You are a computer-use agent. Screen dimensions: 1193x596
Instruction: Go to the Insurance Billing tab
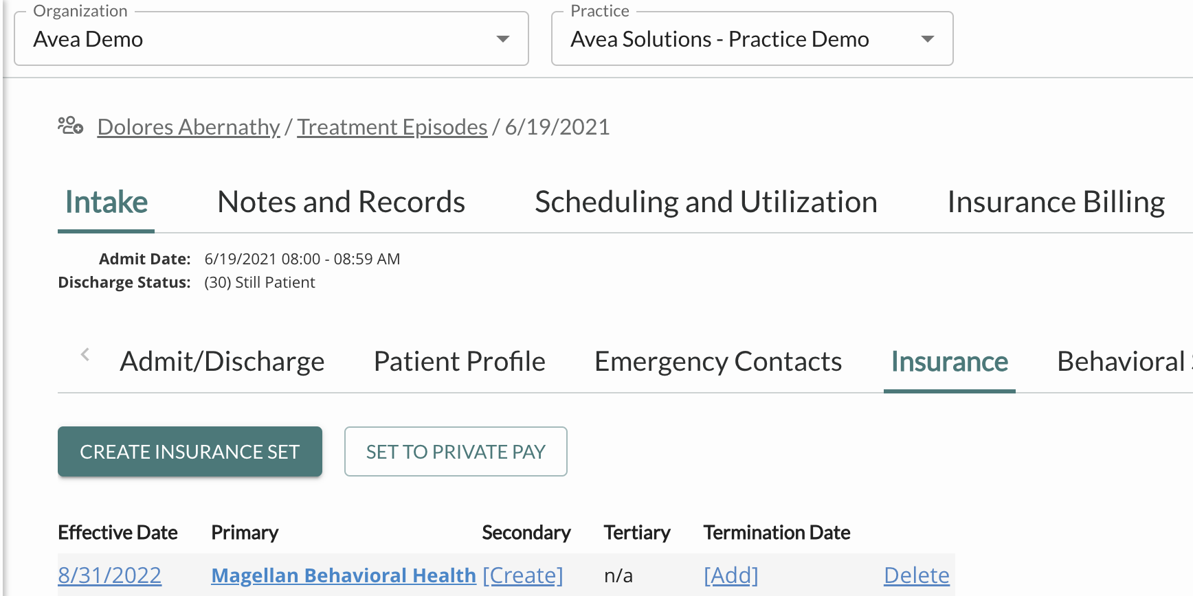(x=1056, y=203)
